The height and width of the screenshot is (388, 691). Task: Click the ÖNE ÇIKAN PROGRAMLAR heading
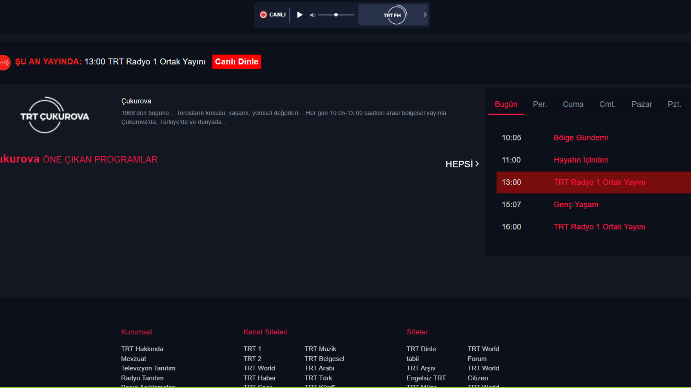[x=100, y=160]
